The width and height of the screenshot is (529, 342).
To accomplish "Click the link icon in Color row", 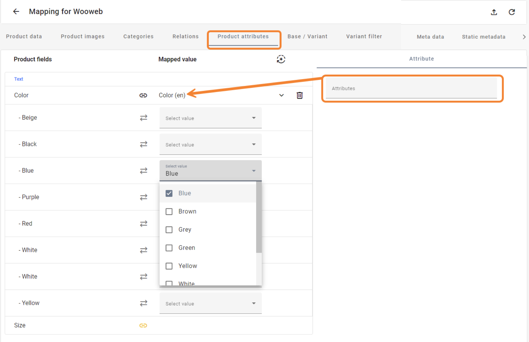I will [x=143, y=95].
